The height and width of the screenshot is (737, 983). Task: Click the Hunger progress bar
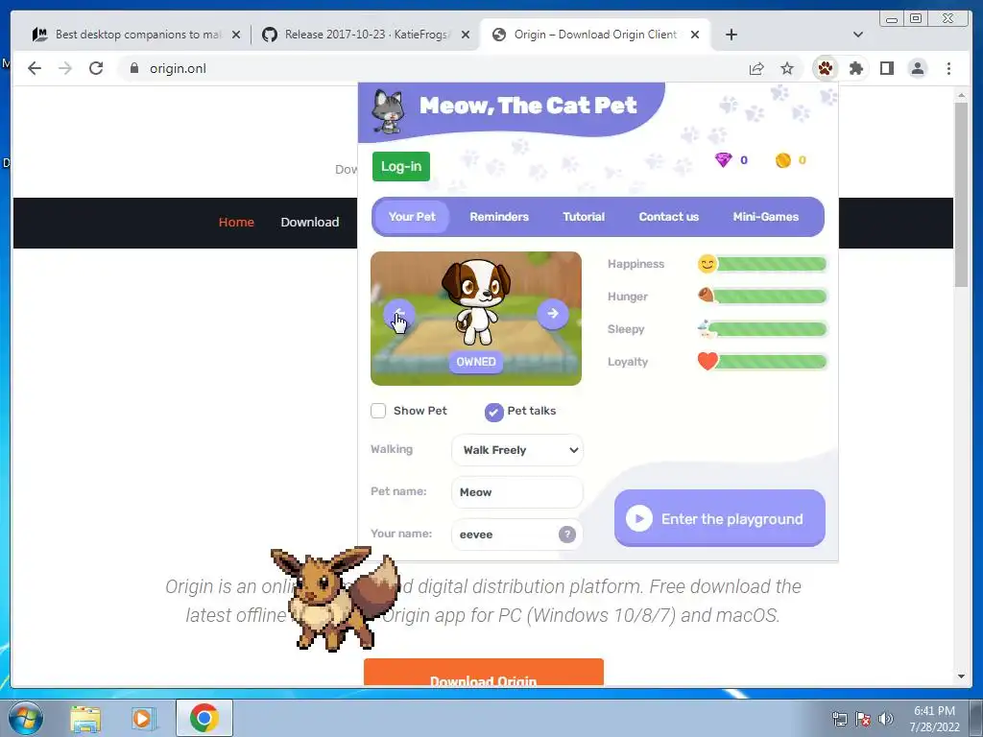770,297
